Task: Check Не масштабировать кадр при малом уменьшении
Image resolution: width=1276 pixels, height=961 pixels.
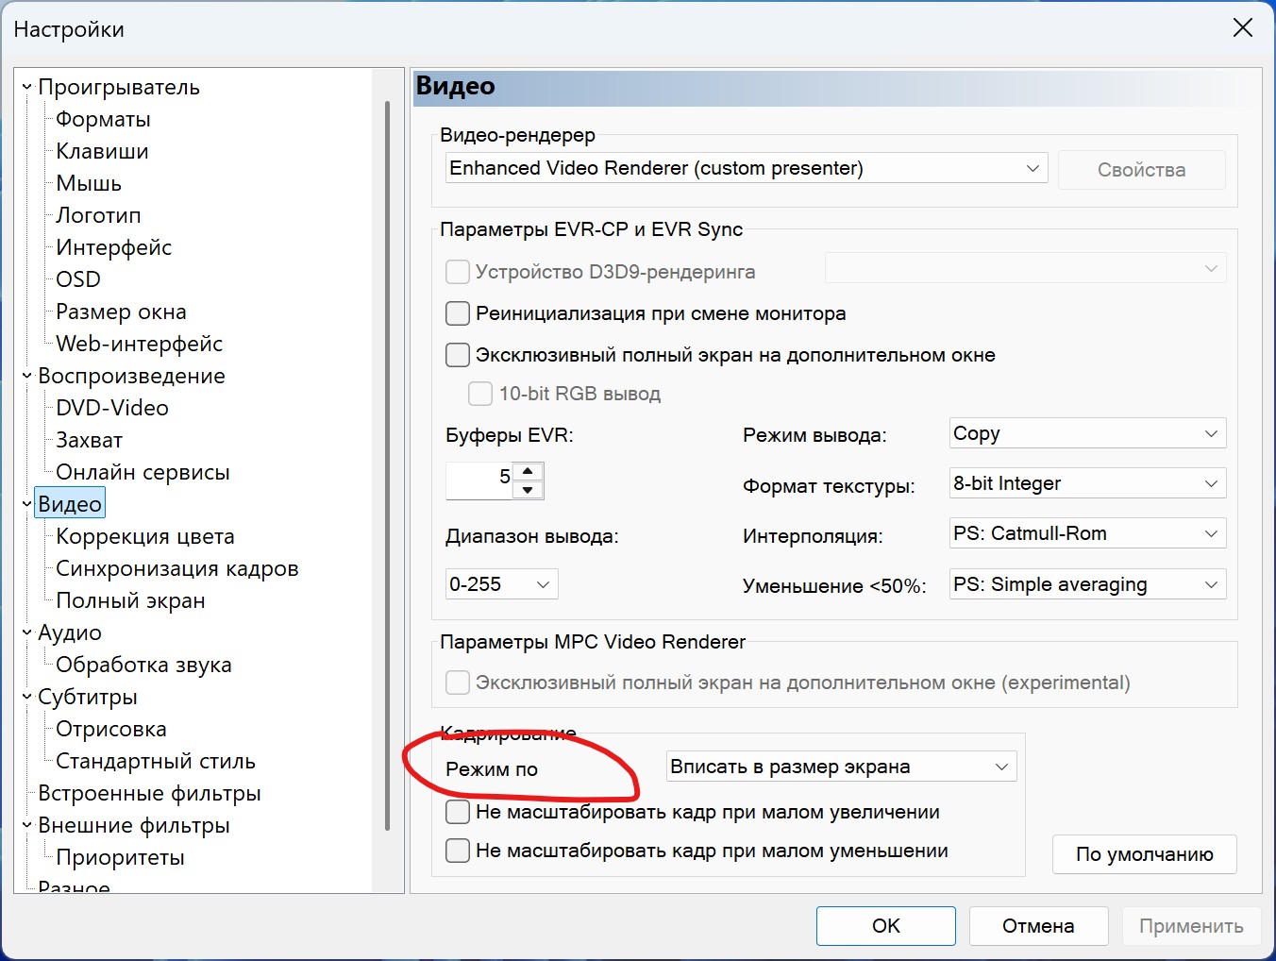Action: pyautogui.click(x=458, y=851)
